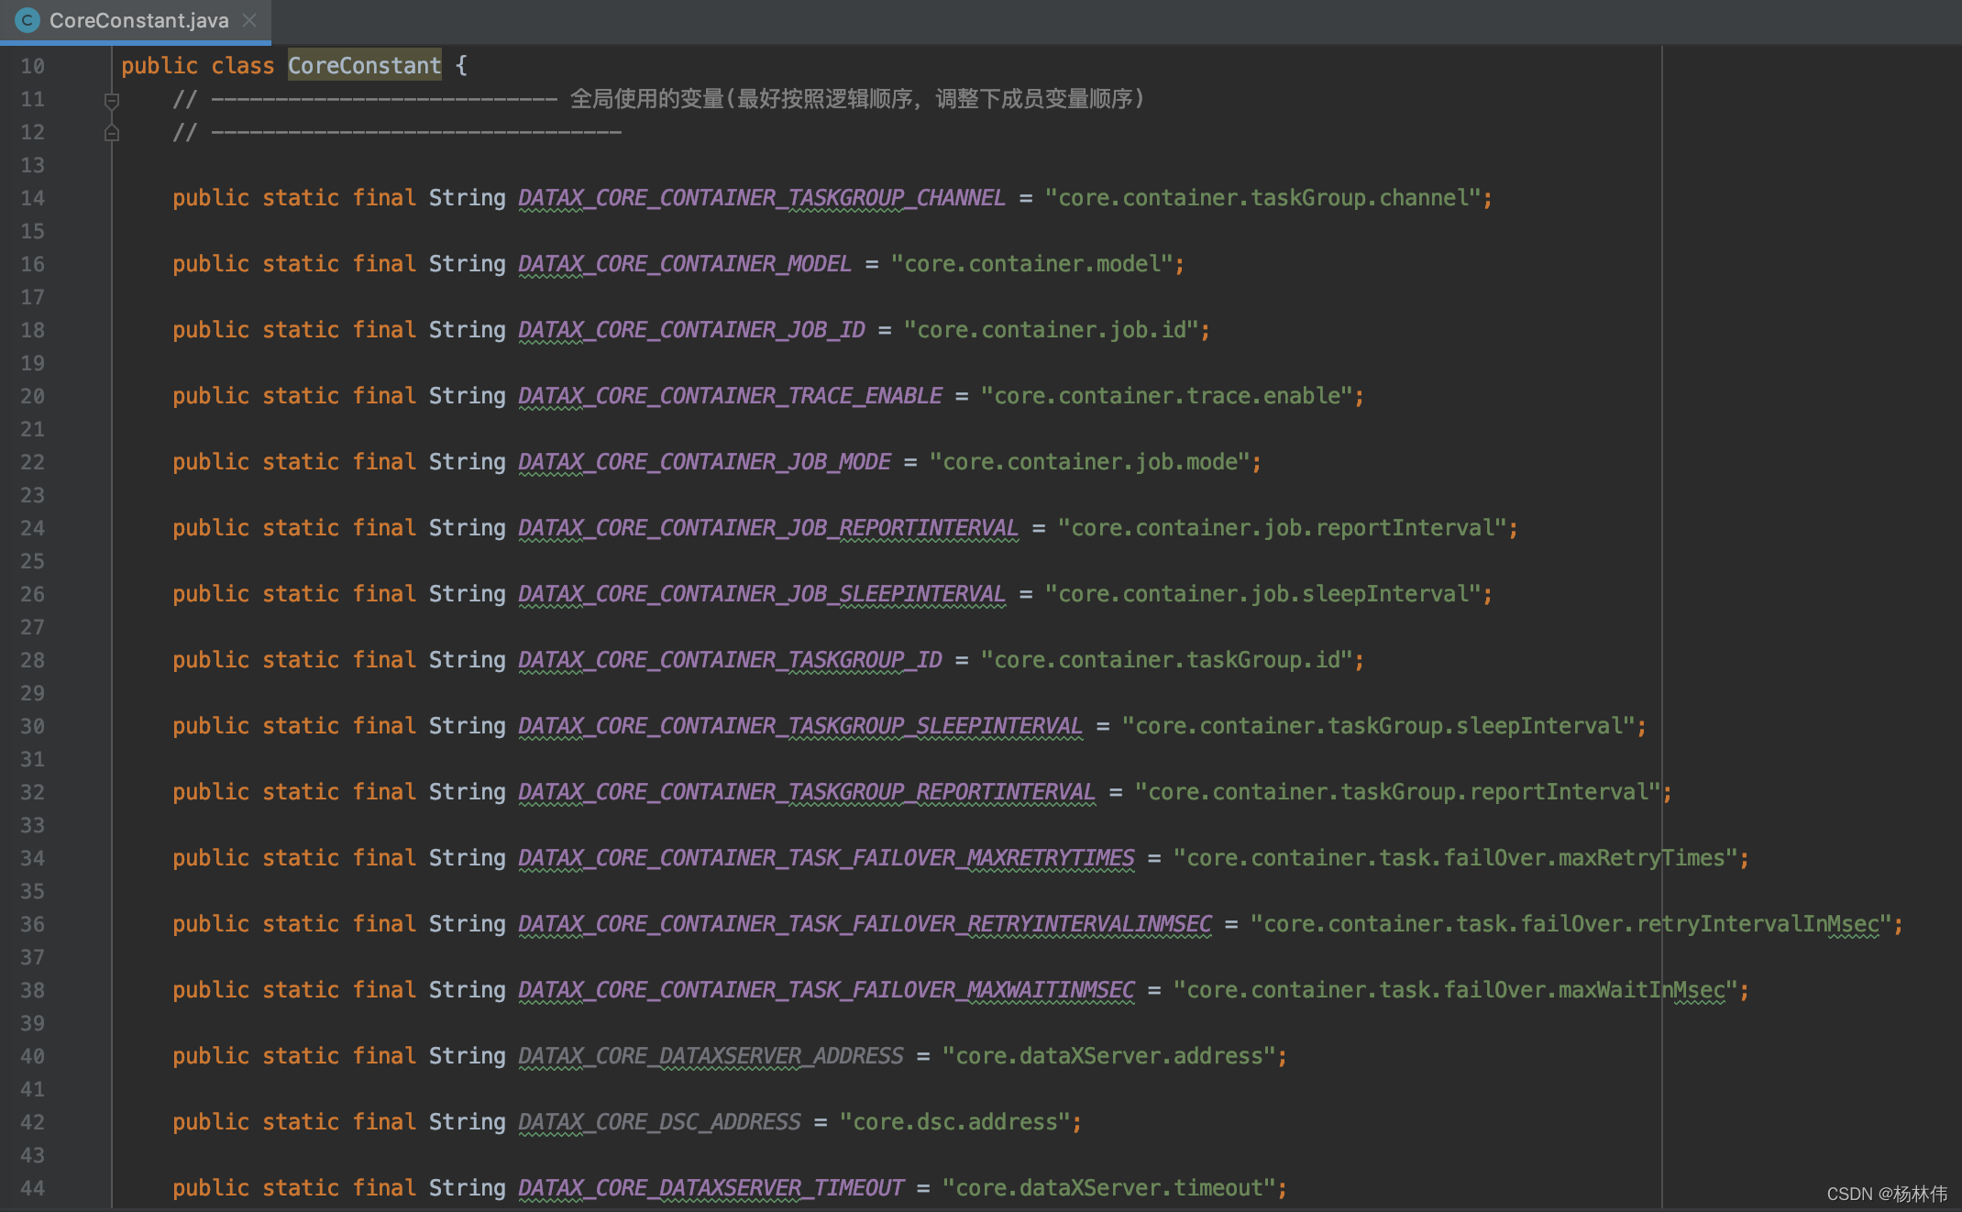Click constant DATAX_CORE_DSC_ADDRESS
This screenshot has width=1962, height=1212.
pos(658,1121)
